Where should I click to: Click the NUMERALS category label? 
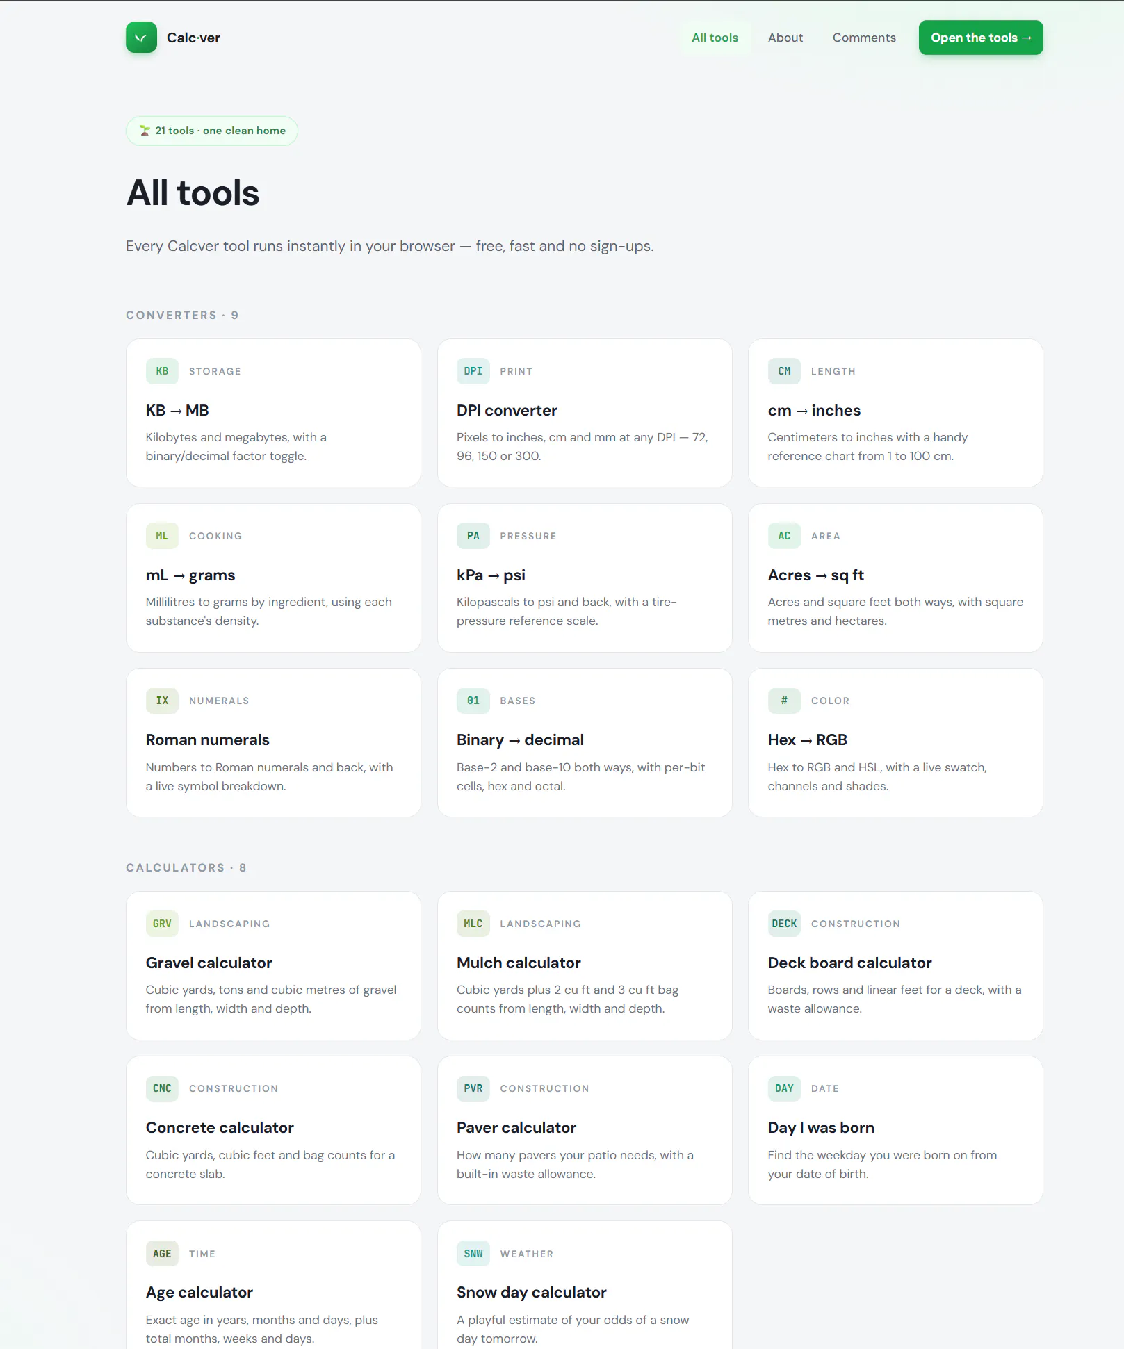point(219,701)
